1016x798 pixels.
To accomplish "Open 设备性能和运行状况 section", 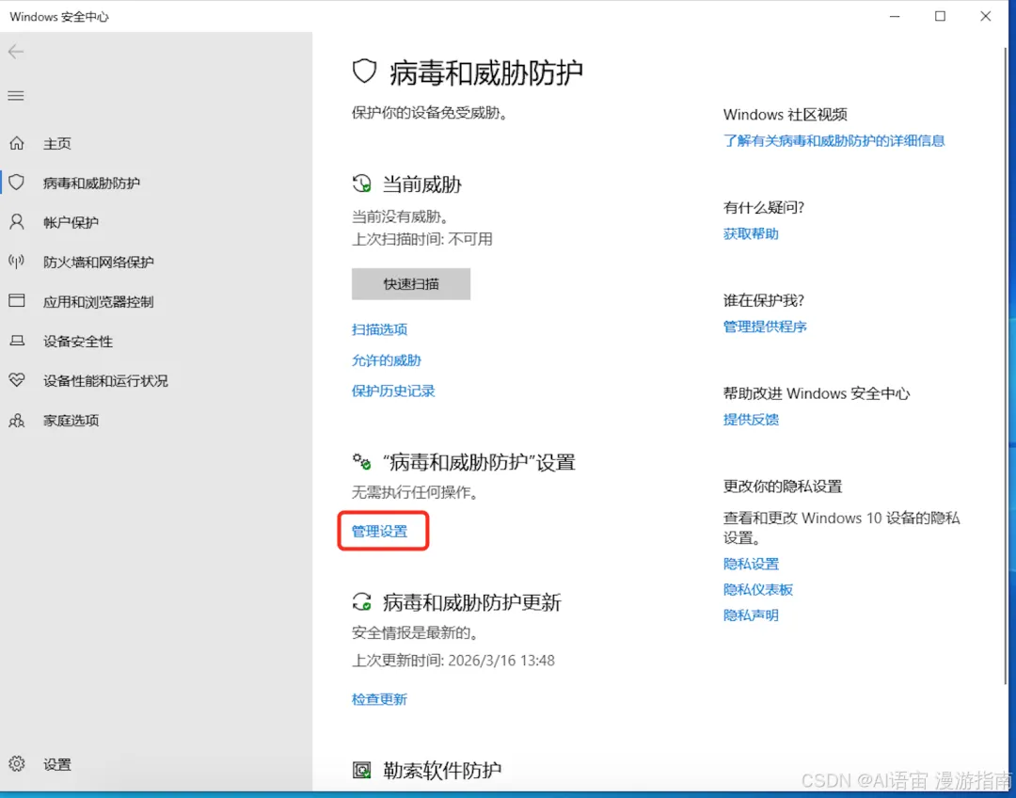I will 105,380.
